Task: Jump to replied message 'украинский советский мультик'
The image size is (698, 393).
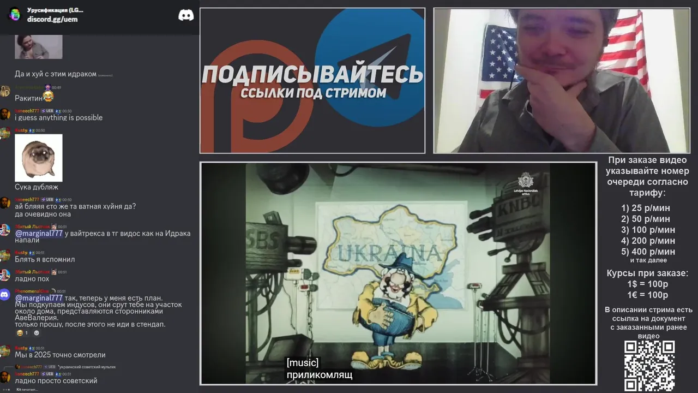Action: pos(86,367)
